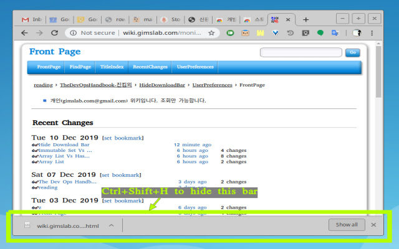Open the TitleIndex navigation menu item
This screenshot has width=399, height=249.
coord(112,67)
